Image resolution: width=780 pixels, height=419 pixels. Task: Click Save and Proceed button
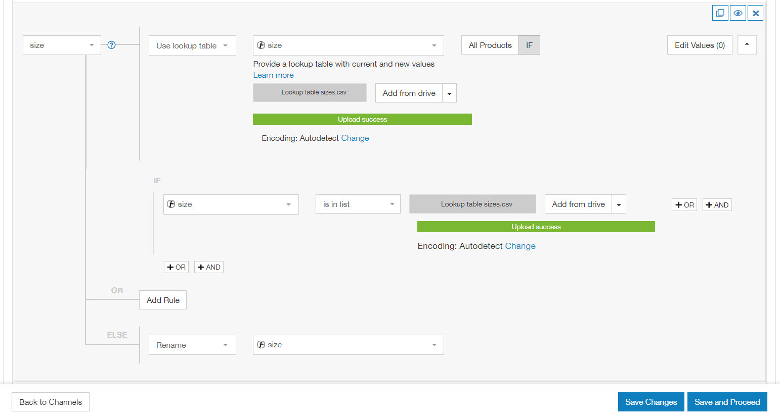[727, 402]
